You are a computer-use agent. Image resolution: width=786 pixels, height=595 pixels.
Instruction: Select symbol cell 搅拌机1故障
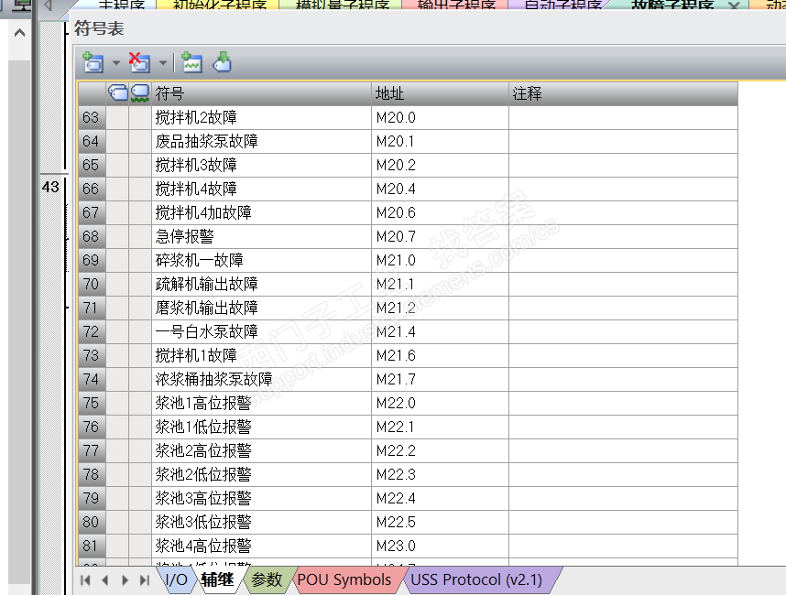(x=262, y=355)
